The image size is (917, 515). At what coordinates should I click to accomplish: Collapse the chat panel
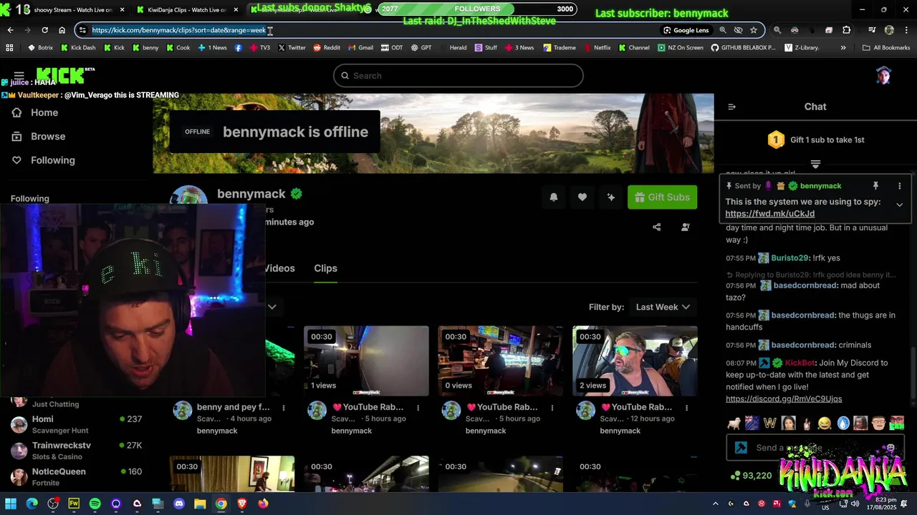point(731,107)
